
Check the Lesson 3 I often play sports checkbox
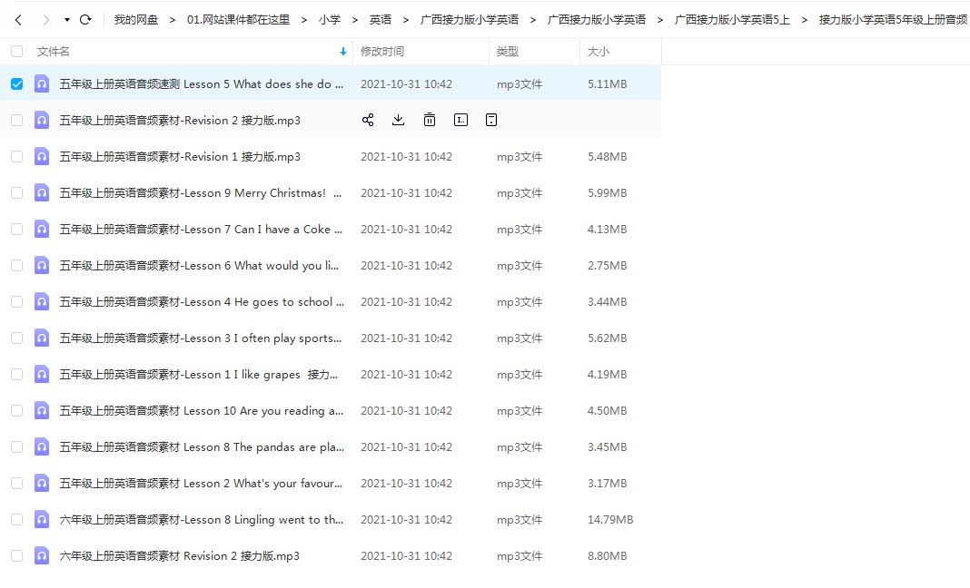16,338
